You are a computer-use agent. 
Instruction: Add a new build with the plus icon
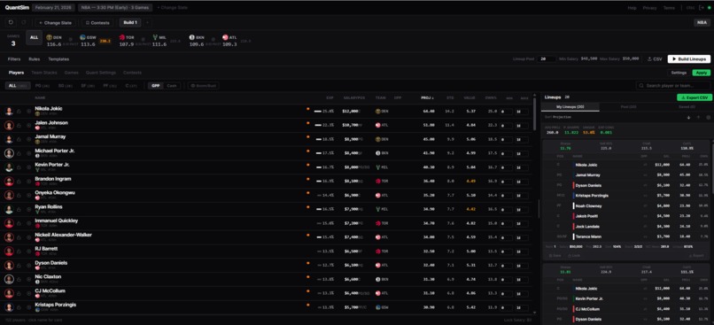[x=147, y=23]
